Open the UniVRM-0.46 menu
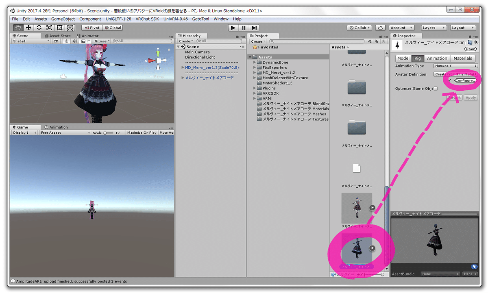The height and width of the screenshot is (293, 488). (176, 19)
